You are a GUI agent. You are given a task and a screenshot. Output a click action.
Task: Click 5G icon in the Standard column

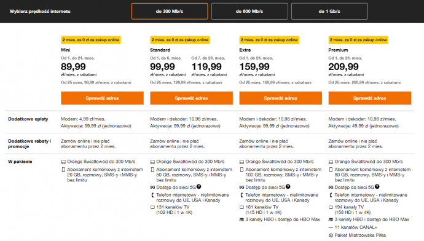(x=152, y=187)
